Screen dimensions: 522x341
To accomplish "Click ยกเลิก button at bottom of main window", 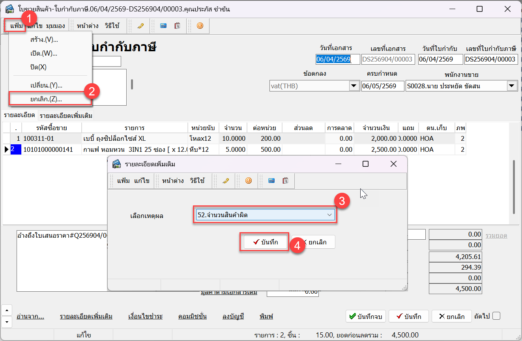I will tap(452, 316).
